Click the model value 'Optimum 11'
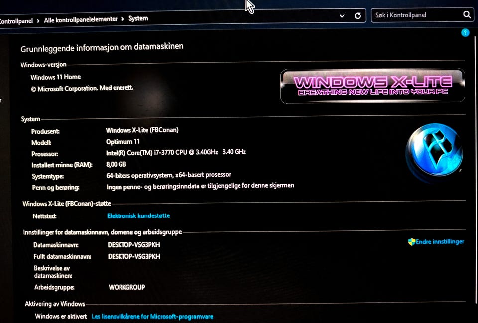Viewport: 478px width, 323px height. pos(123,142)
